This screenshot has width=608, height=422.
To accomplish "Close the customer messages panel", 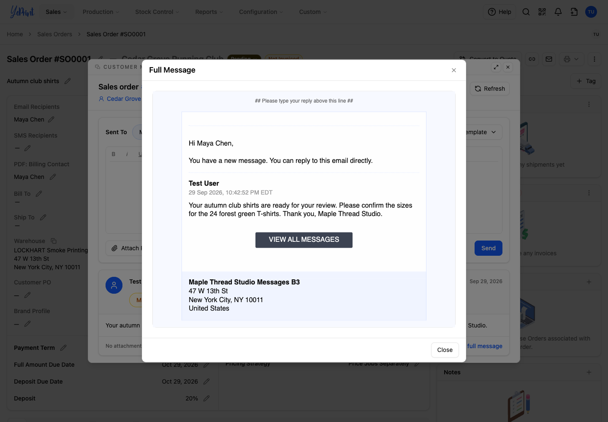I will [x=508, y=67].
